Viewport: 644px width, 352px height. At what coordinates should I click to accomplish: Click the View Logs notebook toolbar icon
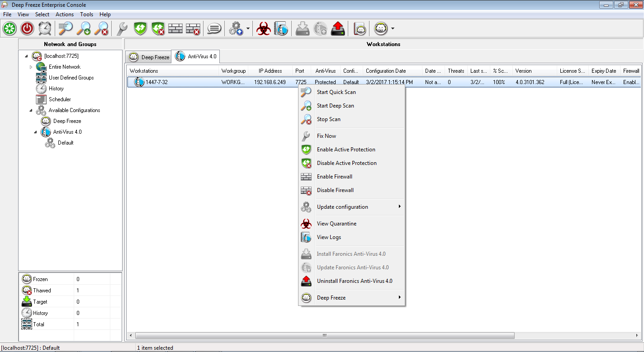pyautogui.click(x=281, y=28)
